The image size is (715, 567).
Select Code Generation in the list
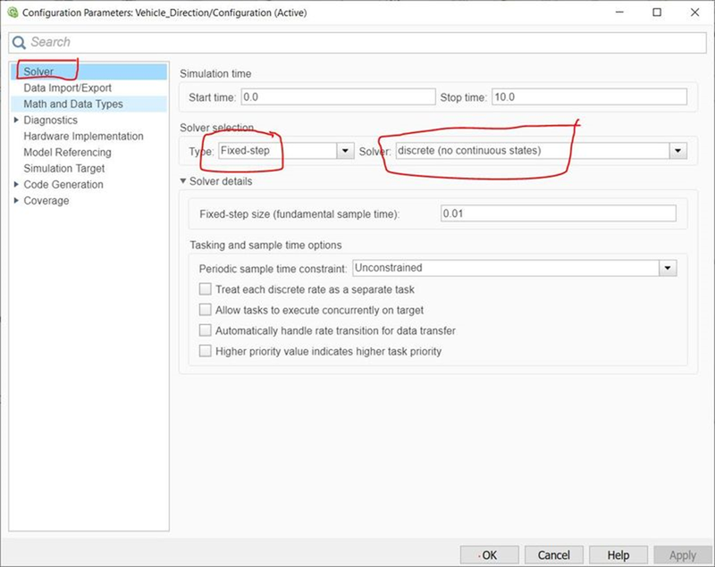click(63, 185)
